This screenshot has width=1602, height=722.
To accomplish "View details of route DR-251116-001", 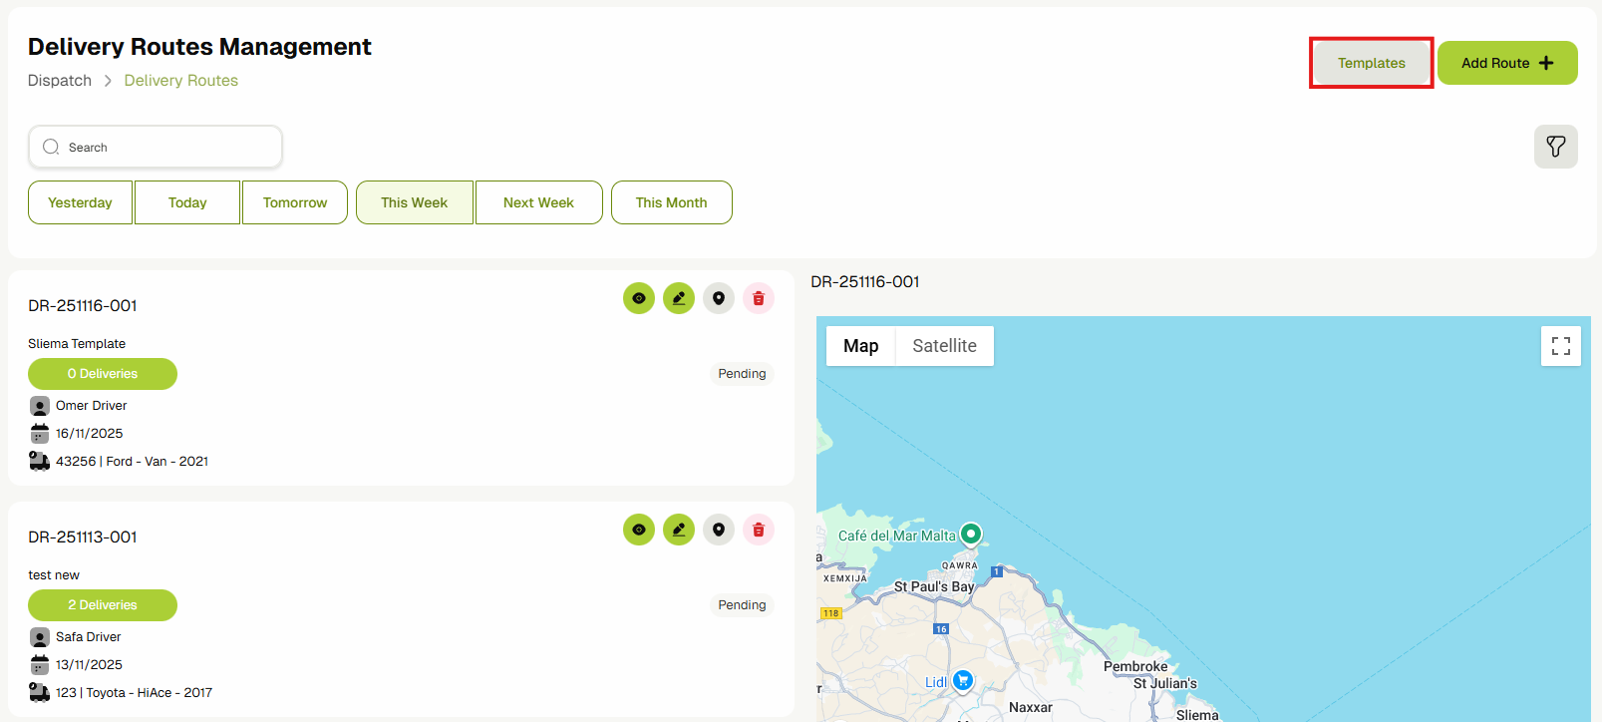I will (x=639, y=298).
